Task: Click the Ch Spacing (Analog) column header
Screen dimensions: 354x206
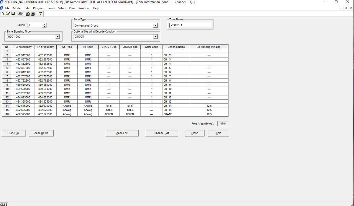Action: click(x=209, y=47)
